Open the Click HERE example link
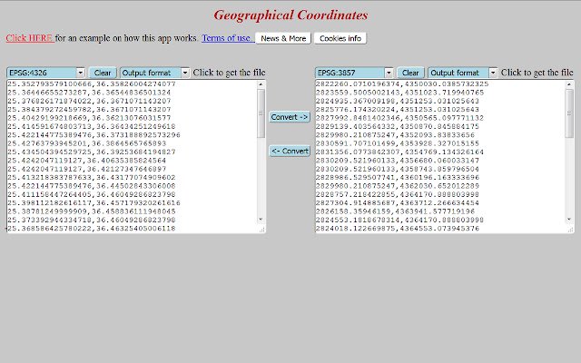 [x=30, y=38]
